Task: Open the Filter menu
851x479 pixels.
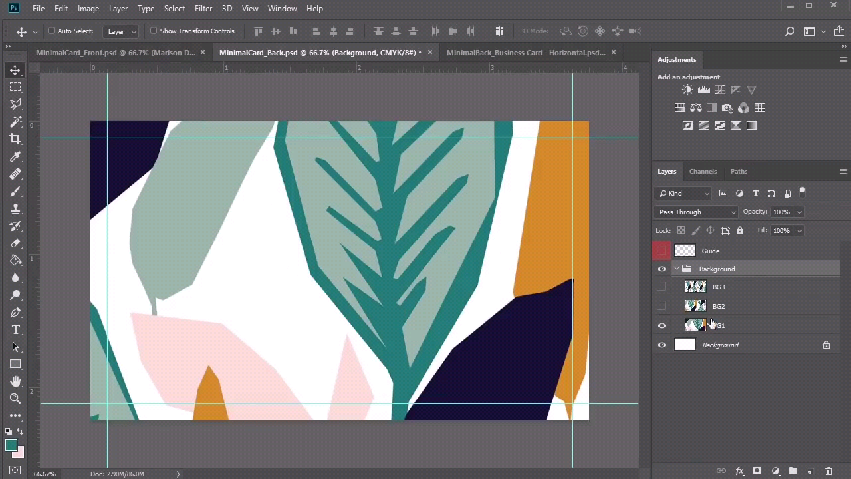Action: point(203,9)
